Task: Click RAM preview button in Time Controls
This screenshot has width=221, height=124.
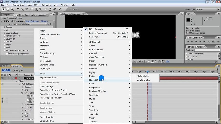Action: [218, 42]
